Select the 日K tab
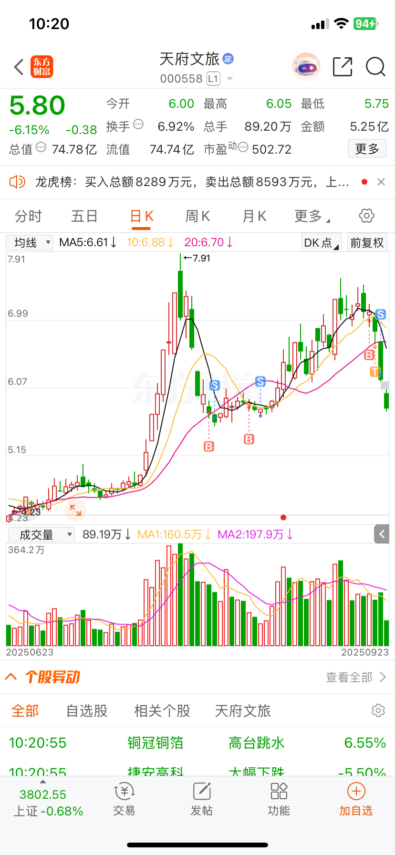The image size is (395, 855). 141,216
